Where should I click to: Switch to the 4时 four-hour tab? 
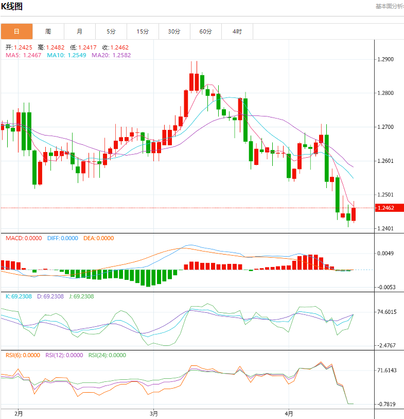tap(237, 31)
